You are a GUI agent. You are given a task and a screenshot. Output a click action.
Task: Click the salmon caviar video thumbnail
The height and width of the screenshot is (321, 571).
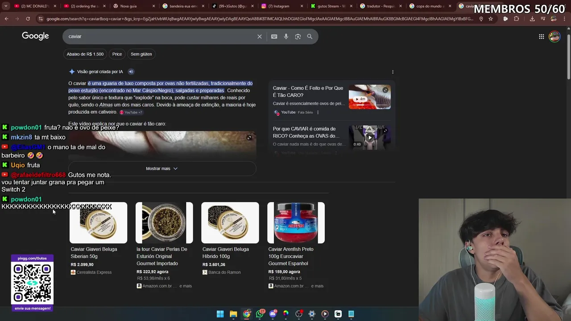pos(369,97)
